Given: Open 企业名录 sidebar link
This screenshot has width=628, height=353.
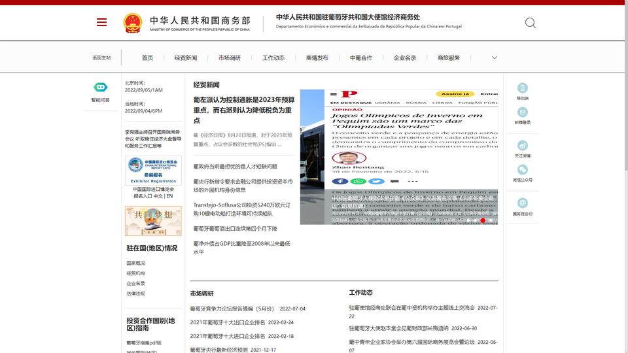Looking at the screenshot, I should 136,283.
